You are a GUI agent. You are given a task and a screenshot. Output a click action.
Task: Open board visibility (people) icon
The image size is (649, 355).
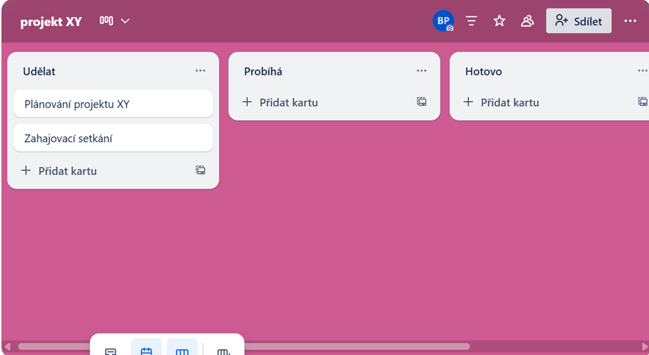[527, 21]
